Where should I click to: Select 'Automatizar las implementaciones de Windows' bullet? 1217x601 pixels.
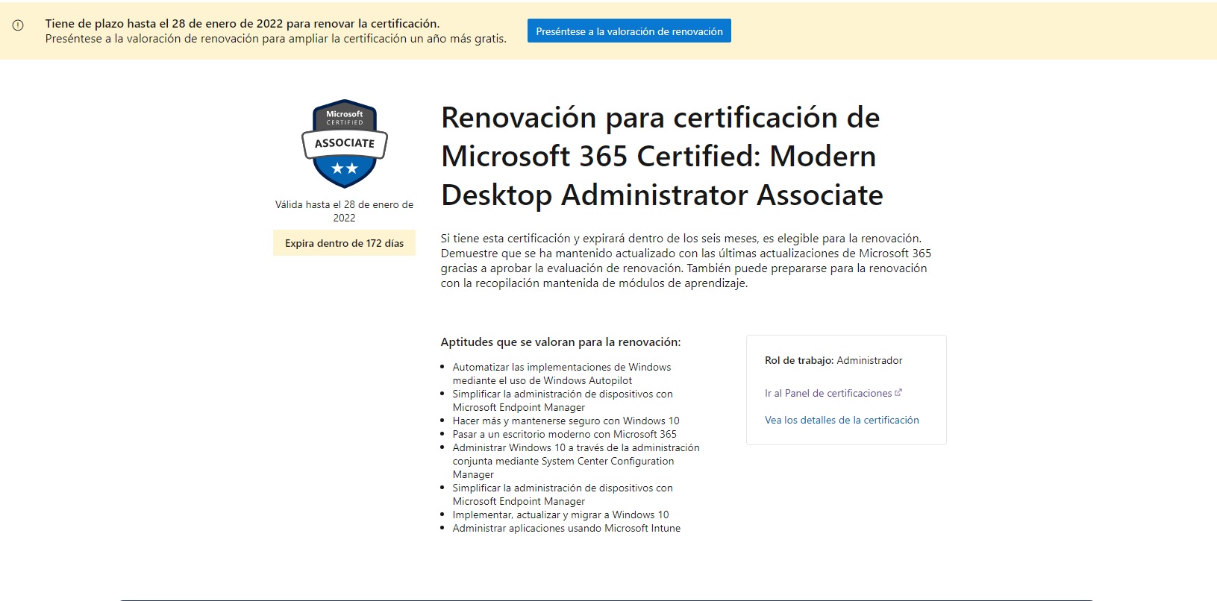pyautogui.click(x=562, y=374)
